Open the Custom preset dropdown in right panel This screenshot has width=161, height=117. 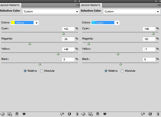[132, 11]
